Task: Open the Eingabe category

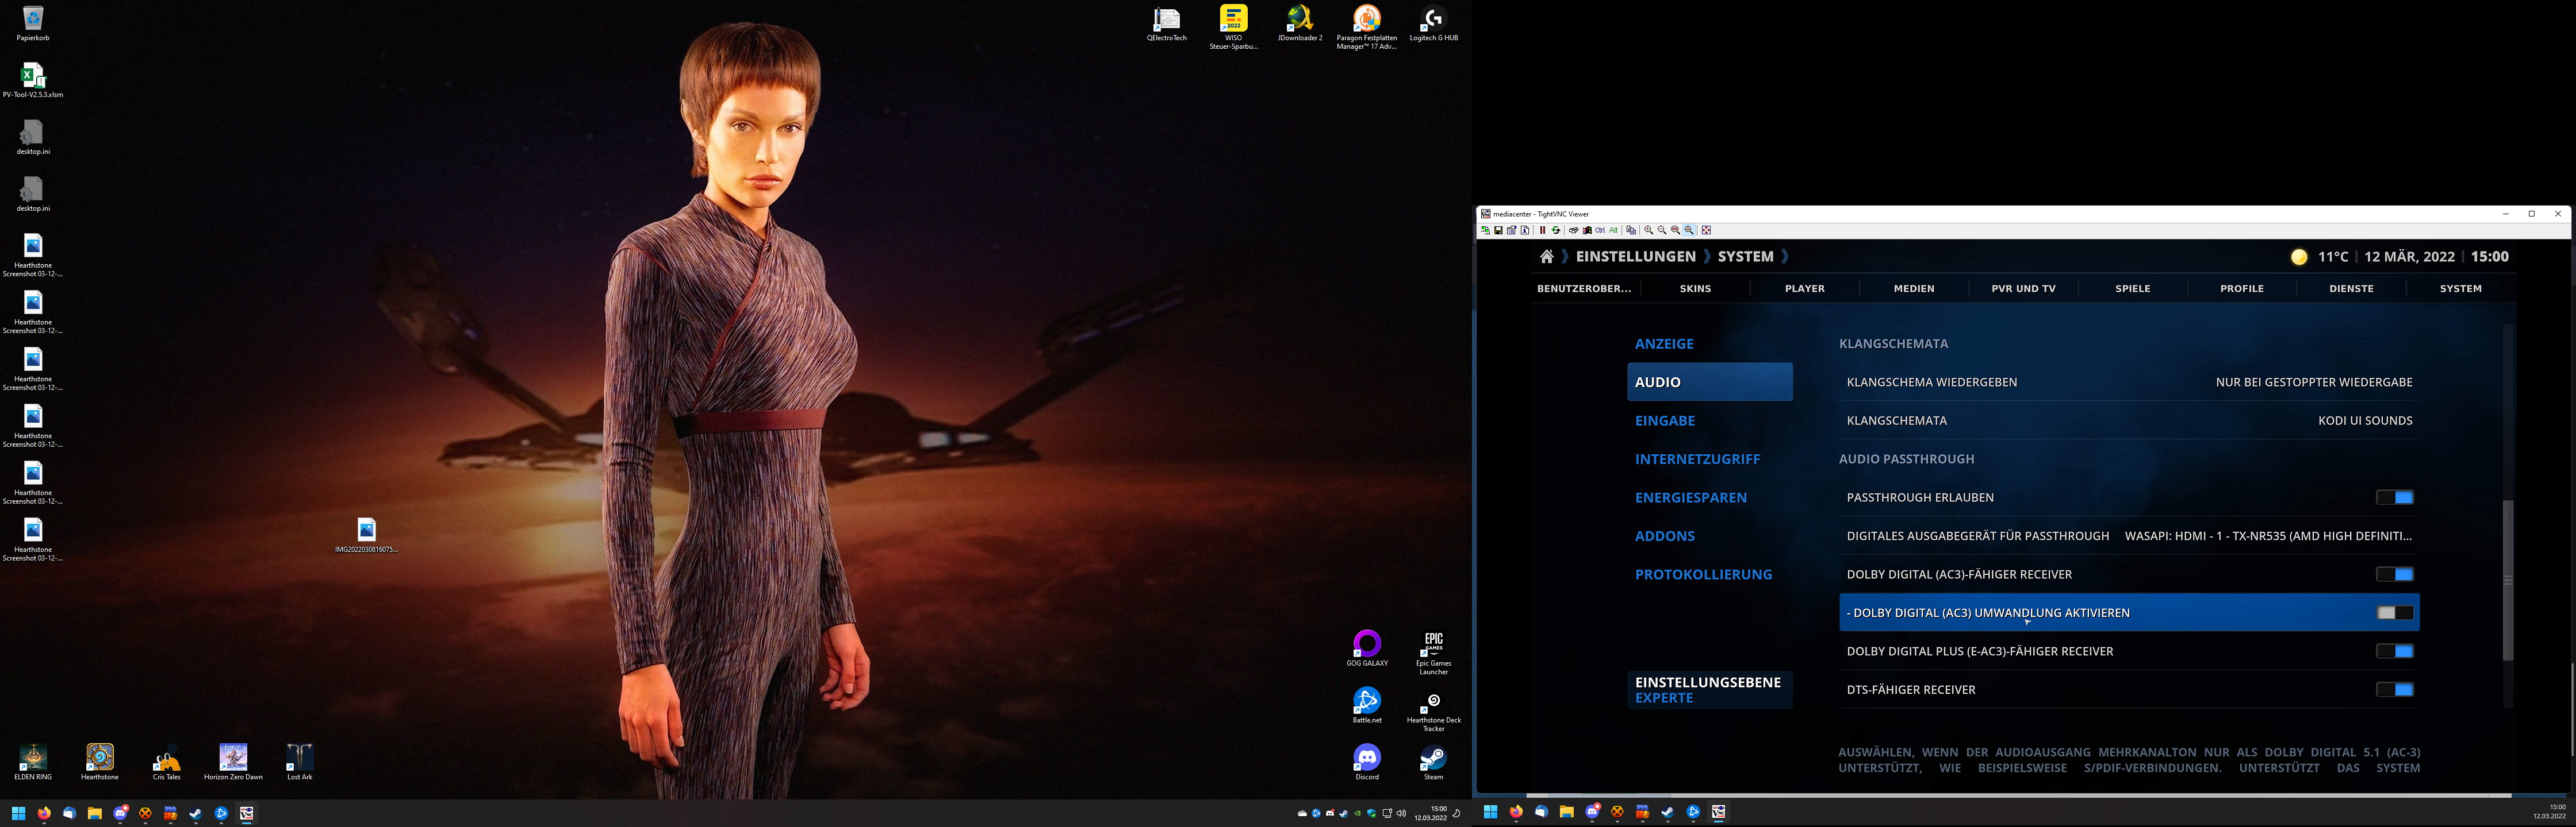Action: 1710,420
